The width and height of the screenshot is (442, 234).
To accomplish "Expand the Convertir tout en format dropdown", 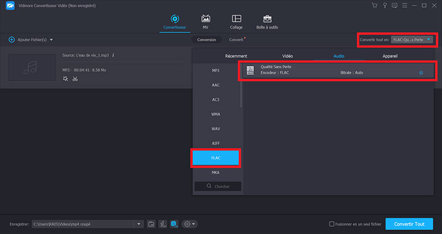I will point(429,40).
